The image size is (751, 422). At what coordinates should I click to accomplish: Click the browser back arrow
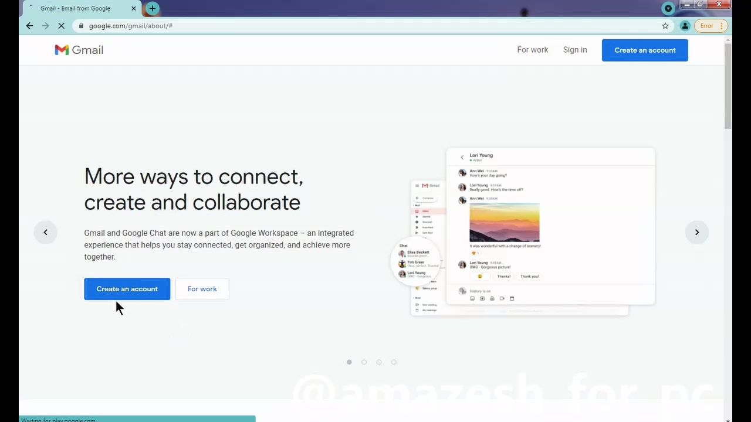click(30, 26)
